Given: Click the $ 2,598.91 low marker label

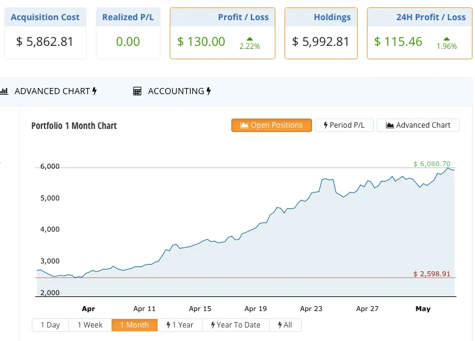Looking at the screenshot, I should (x=432, y=274).
